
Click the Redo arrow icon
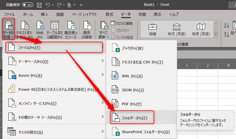(x=59, y=5)
